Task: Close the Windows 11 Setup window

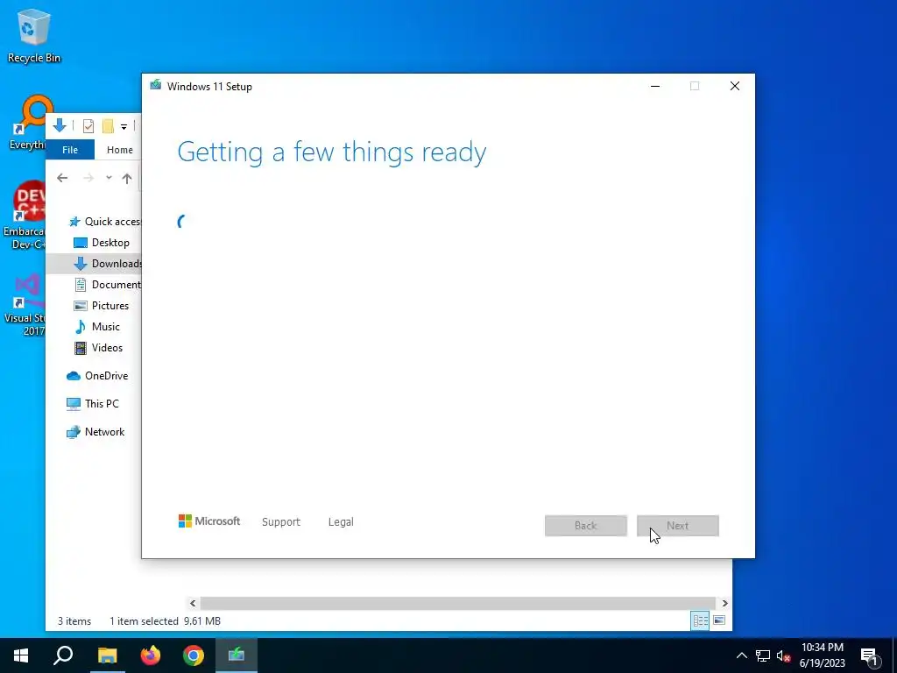Action: coord(735,86)
